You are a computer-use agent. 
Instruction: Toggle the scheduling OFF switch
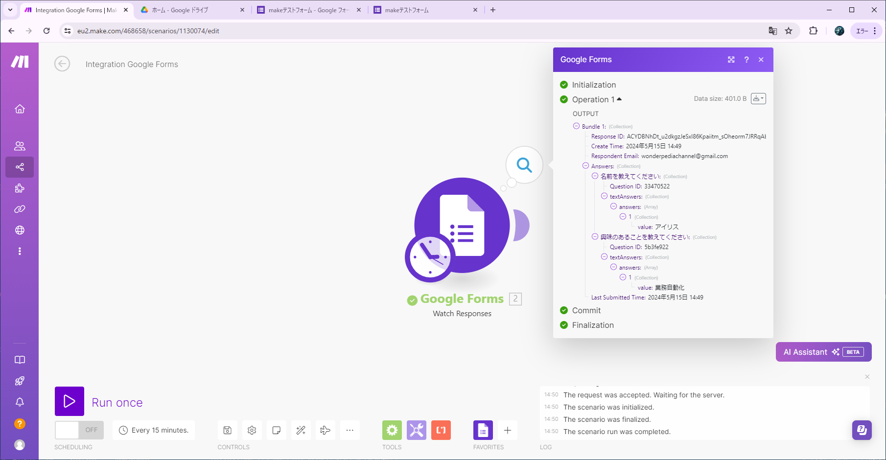[x=79, y=430]
